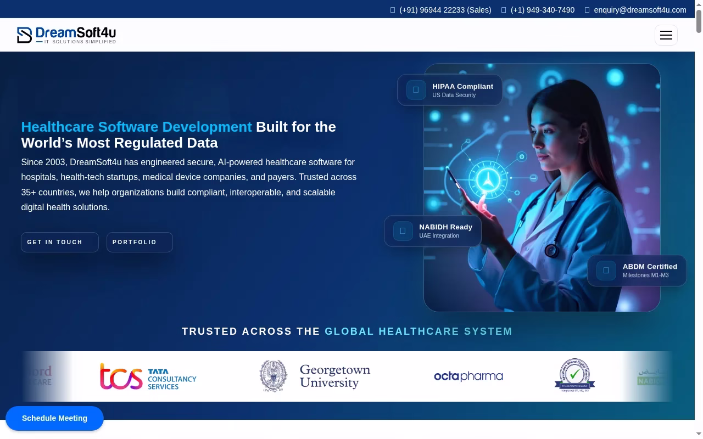Click the phone icon beside Sales number
Image resolution: width=703 pixels, height=439 pixels.
393,10
